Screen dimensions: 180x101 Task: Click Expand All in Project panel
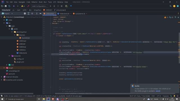tap(28, 13)
